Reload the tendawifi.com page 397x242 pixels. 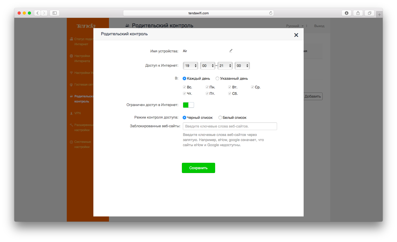(x=271, y=13)
